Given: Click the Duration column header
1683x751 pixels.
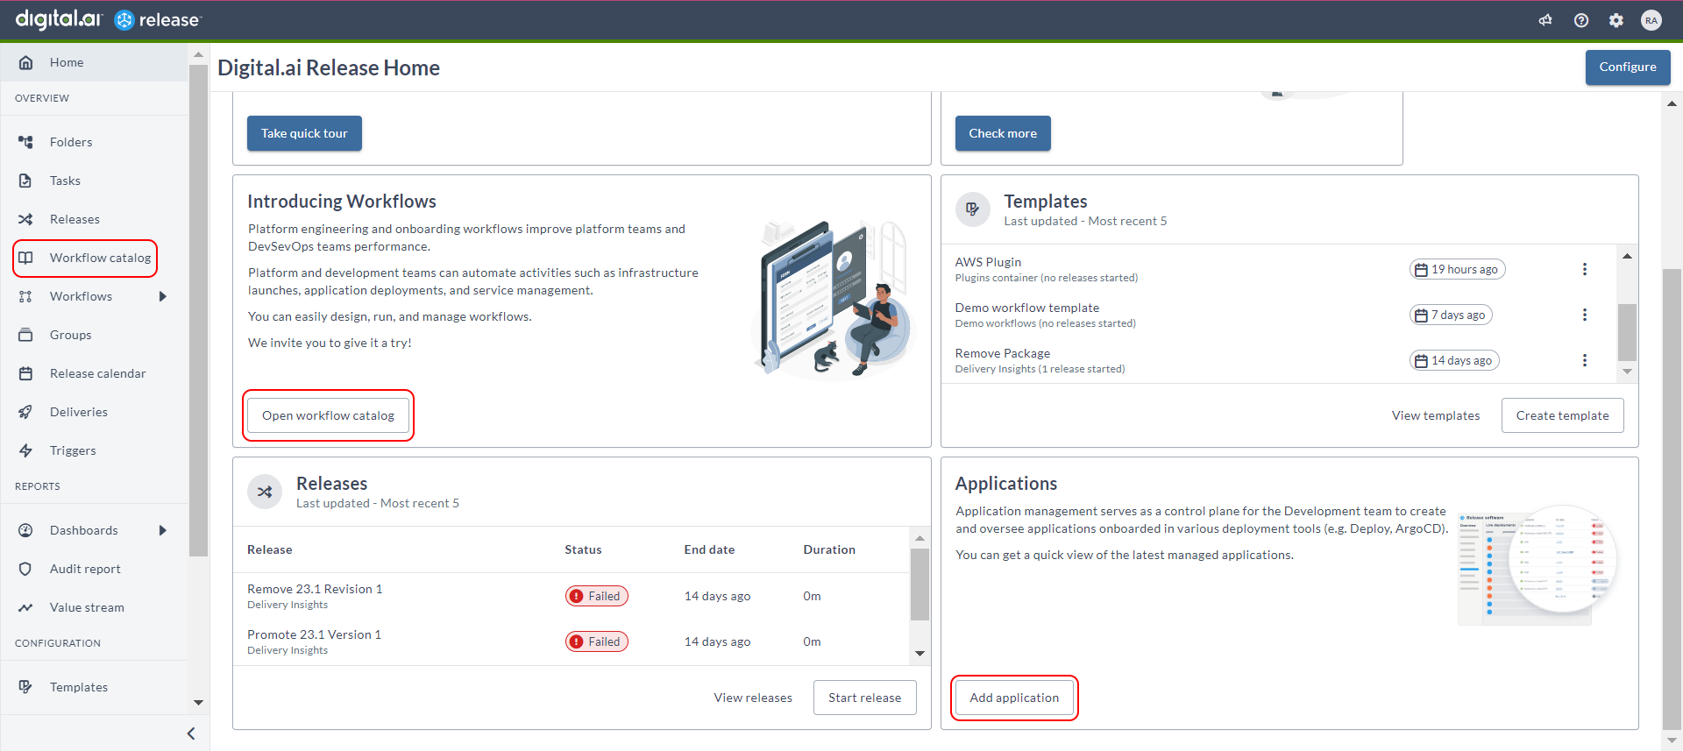Looking at the screenshot, I should click(829, 549).
